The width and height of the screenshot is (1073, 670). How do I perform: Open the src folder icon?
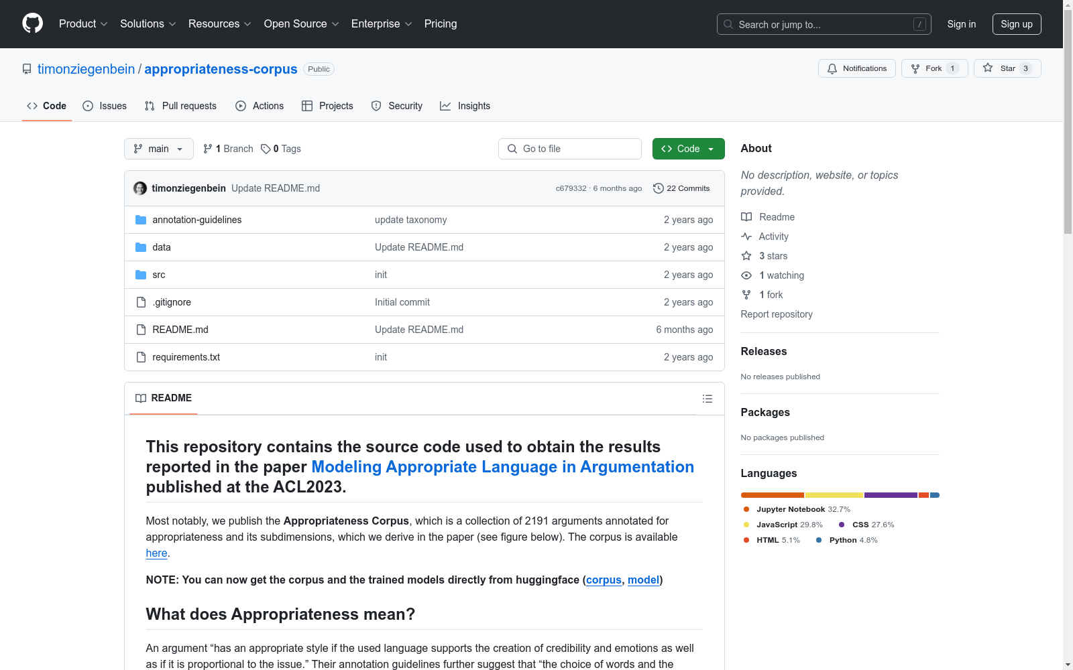(x=141, y=275)
